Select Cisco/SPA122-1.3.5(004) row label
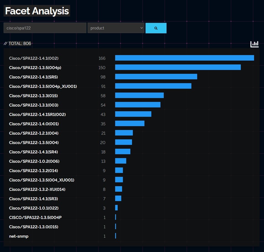Viewport: 264px width, 252px height. click(x=34, y=143)
